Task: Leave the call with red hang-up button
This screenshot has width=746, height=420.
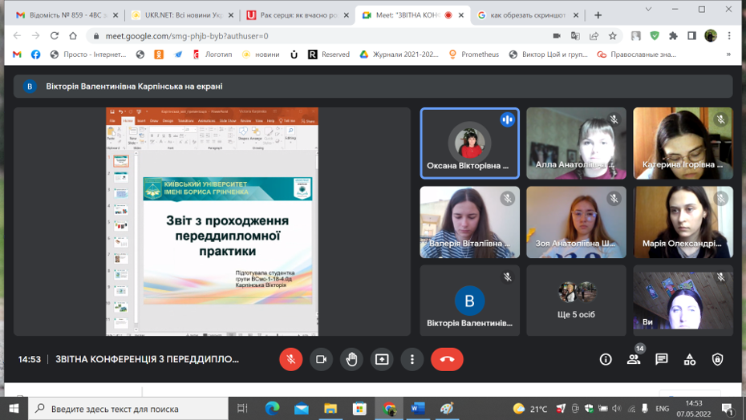Action: pyautogui.click(x=447, y=359)
